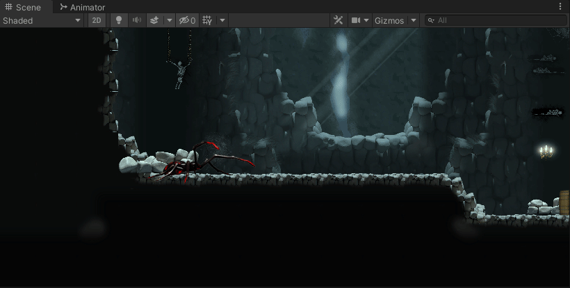Open the component editor tools icon
The width and height of the screenshot is (570, 288).
[338, 20]
